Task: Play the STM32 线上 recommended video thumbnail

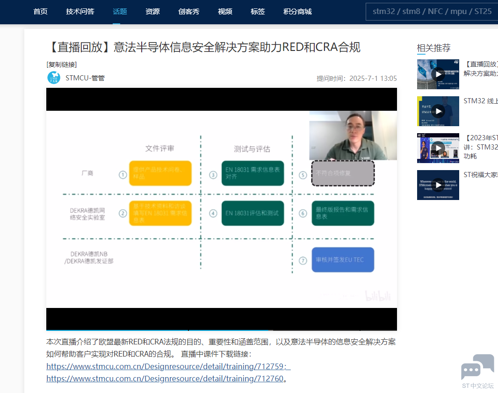Action: coord(438,111)
